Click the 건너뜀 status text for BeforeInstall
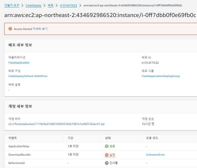 tap(113, 163)
